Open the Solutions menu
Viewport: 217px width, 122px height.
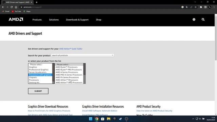54,20
